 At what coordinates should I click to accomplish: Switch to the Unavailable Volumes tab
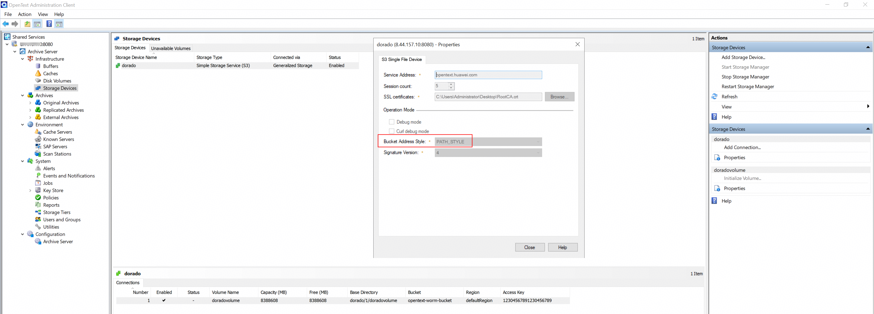click(171, 48)
